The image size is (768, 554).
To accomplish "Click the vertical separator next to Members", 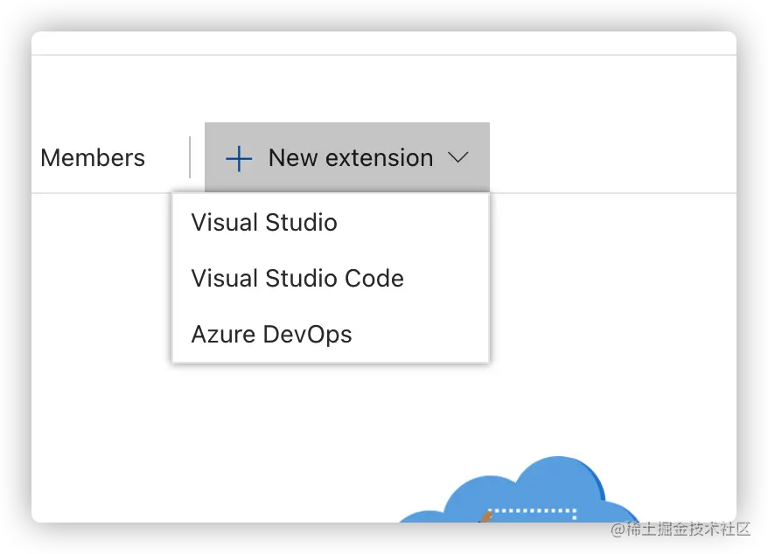I will pyautogui.click(x=190, y=157).
